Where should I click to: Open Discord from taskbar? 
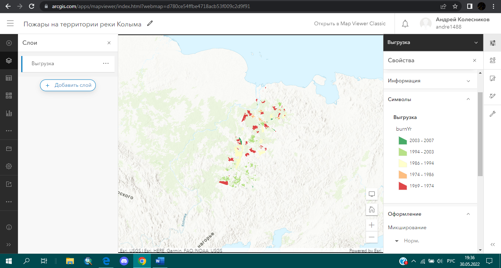pos(124,261)
